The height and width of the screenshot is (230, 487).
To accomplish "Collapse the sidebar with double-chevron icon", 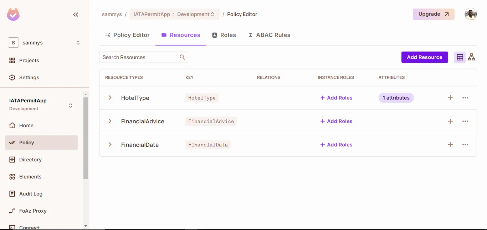I will 76,15.
